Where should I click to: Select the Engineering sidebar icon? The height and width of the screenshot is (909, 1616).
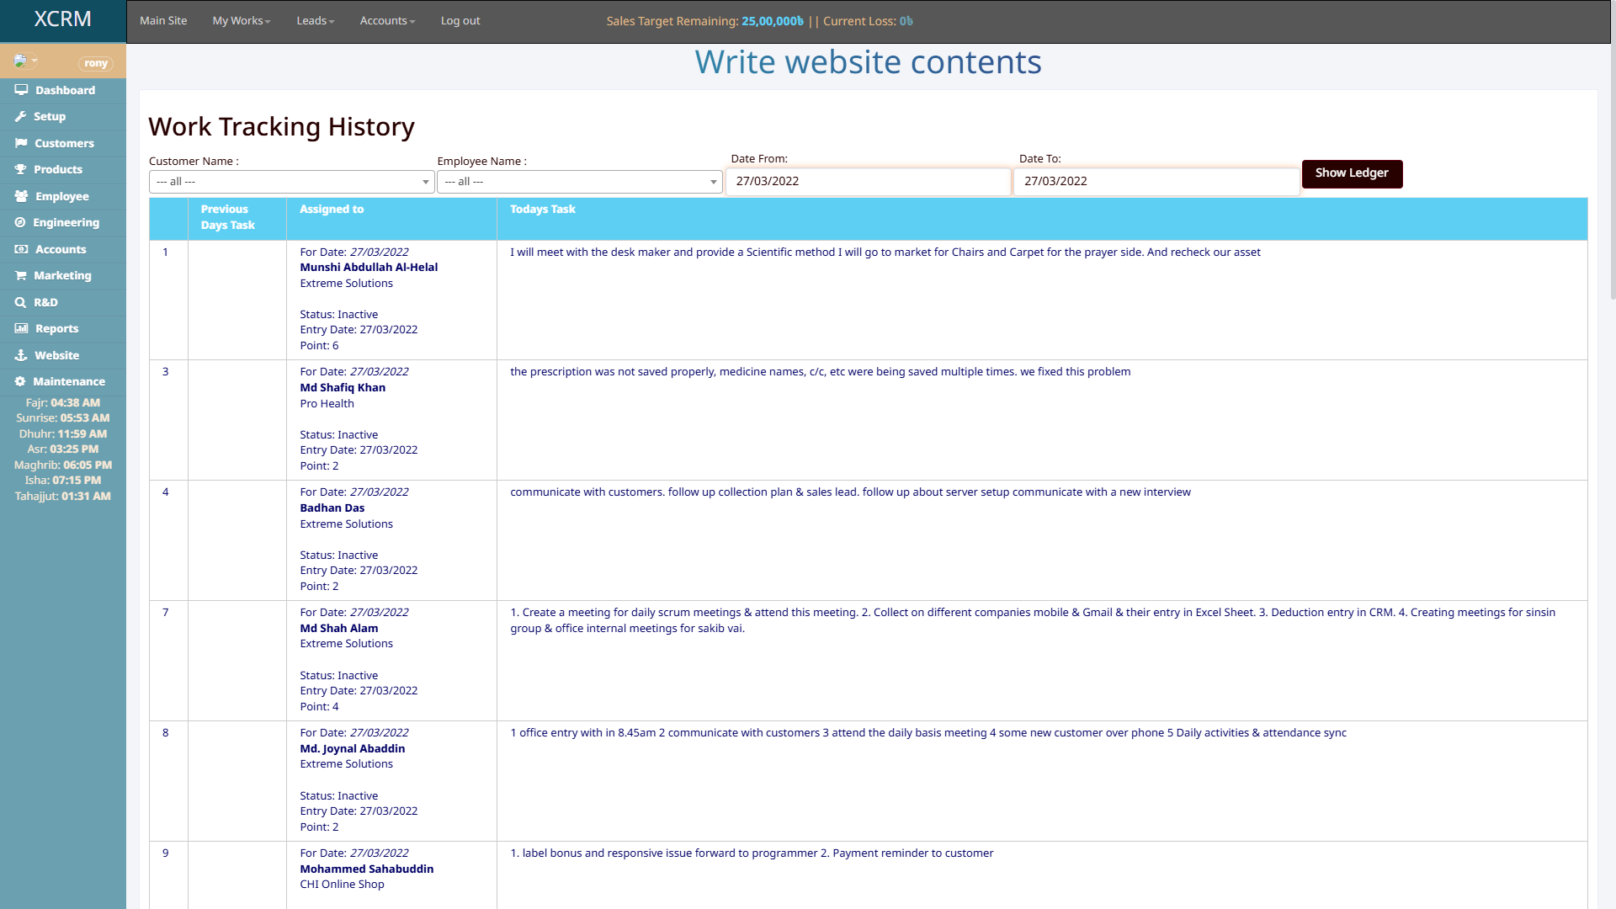(20, 222)
